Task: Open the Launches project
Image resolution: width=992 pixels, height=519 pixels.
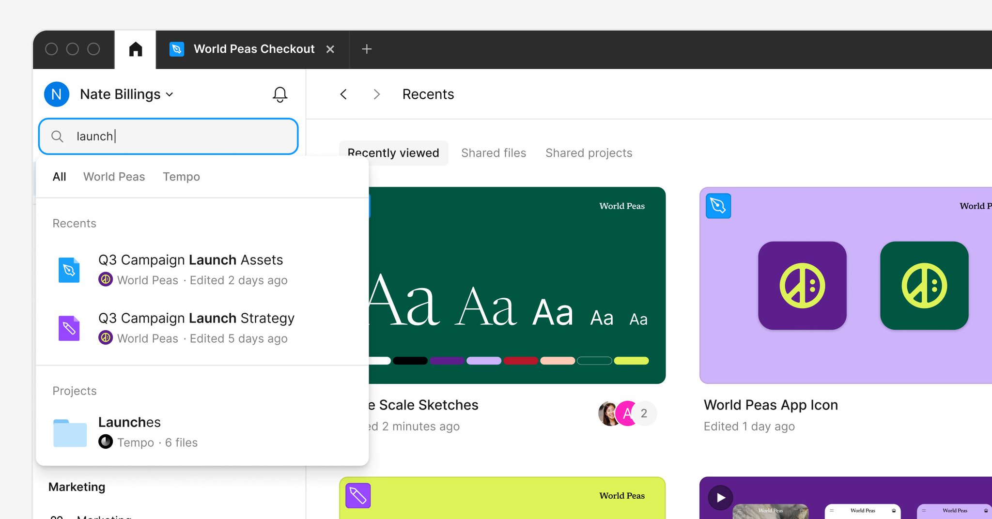Action: coord(202,432)
